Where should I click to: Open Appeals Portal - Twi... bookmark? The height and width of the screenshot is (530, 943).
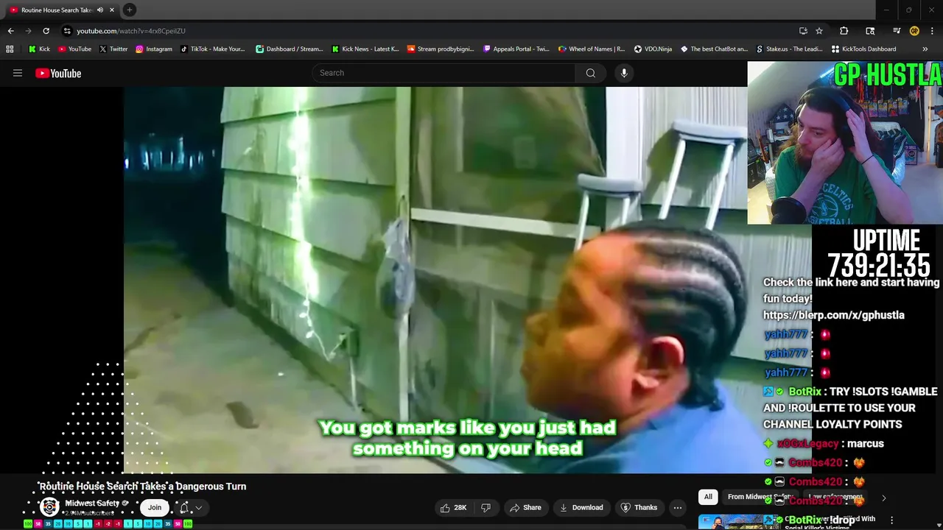pyautogui.click(x=516, y=49)
